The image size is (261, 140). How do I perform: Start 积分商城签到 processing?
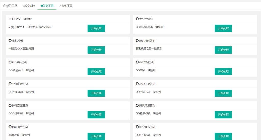pyautogui.click(x=223, y=136)
